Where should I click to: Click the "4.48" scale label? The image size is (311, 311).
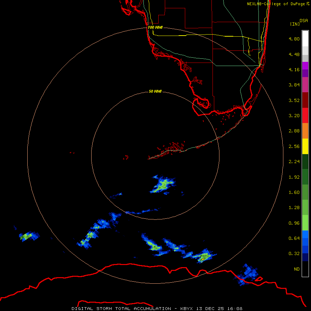pos(294,54)
